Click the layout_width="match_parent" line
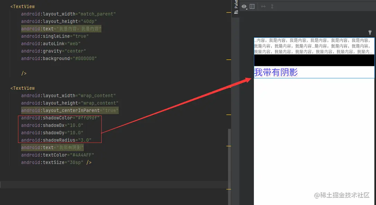The height and width of the screenshot is (205, 376). click(68, 14)
